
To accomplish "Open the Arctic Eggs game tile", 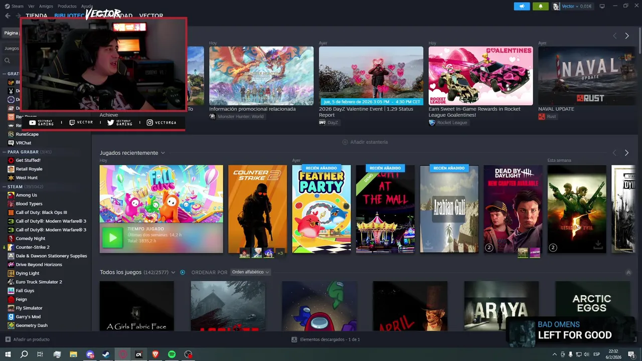I will (x=592, y=306).
